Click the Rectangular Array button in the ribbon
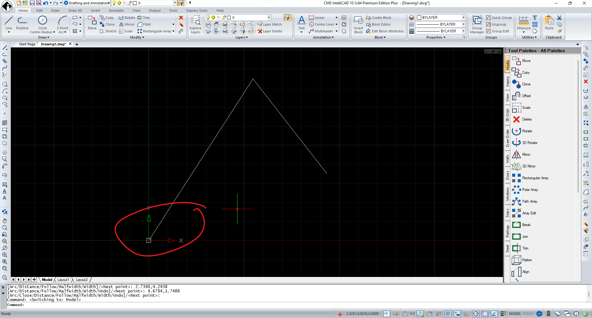Image resolution: width=592 pixels, height=318 pixels. tap(154, 31)
